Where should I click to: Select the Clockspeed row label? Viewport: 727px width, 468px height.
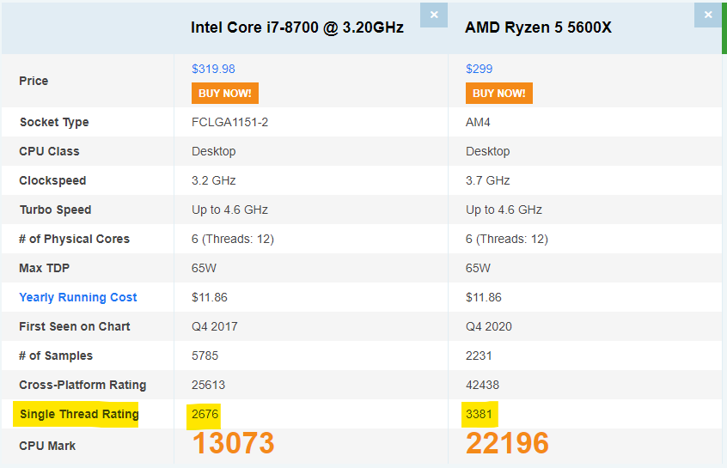pyautogui.click(x=52, y=180)
